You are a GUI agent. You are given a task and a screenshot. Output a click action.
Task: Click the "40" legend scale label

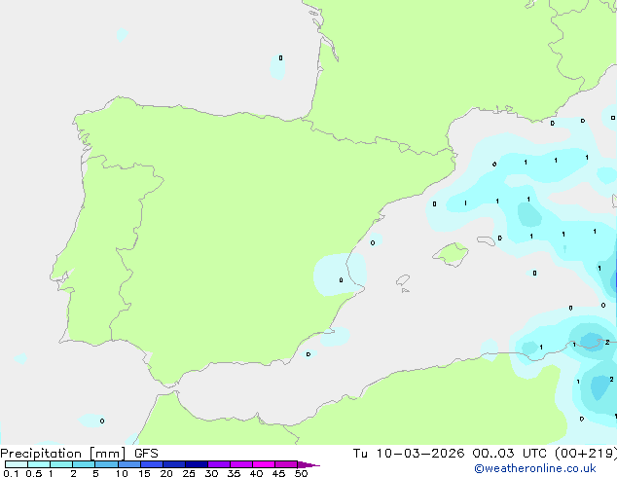[256, 473]
